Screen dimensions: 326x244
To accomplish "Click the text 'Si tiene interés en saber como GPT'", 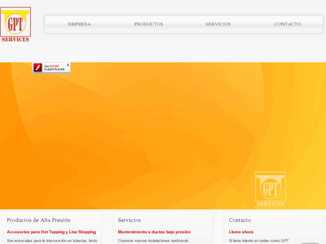I will [259, 241].
